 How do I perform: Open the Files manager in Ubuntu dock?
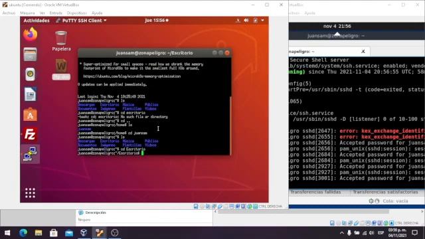tap(30, 54)
